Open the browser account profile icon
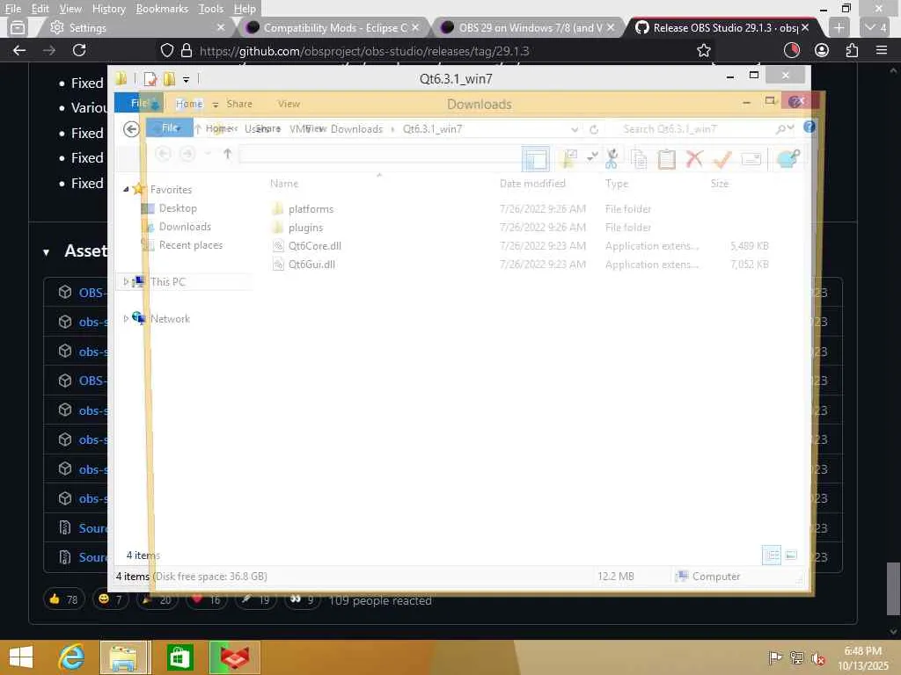The image size is (901, 675). (822, 50)
